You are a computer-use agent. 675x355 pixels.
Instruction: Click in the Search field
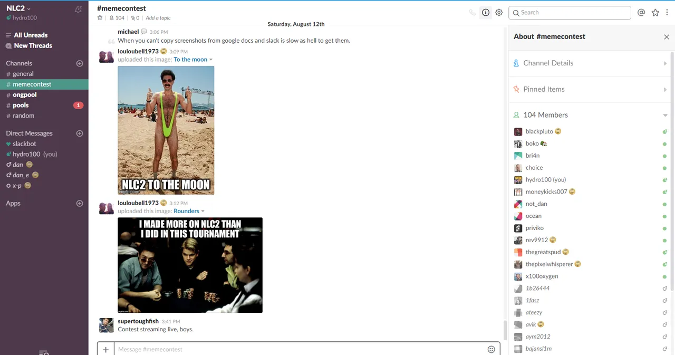570,13
